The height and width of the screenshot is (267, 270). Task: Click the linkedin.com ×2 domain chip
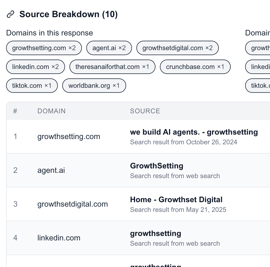point(35,67)
